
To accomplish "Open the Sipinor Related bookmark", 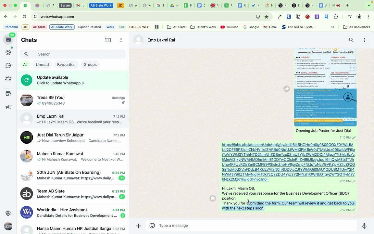I will click(90, 27).
